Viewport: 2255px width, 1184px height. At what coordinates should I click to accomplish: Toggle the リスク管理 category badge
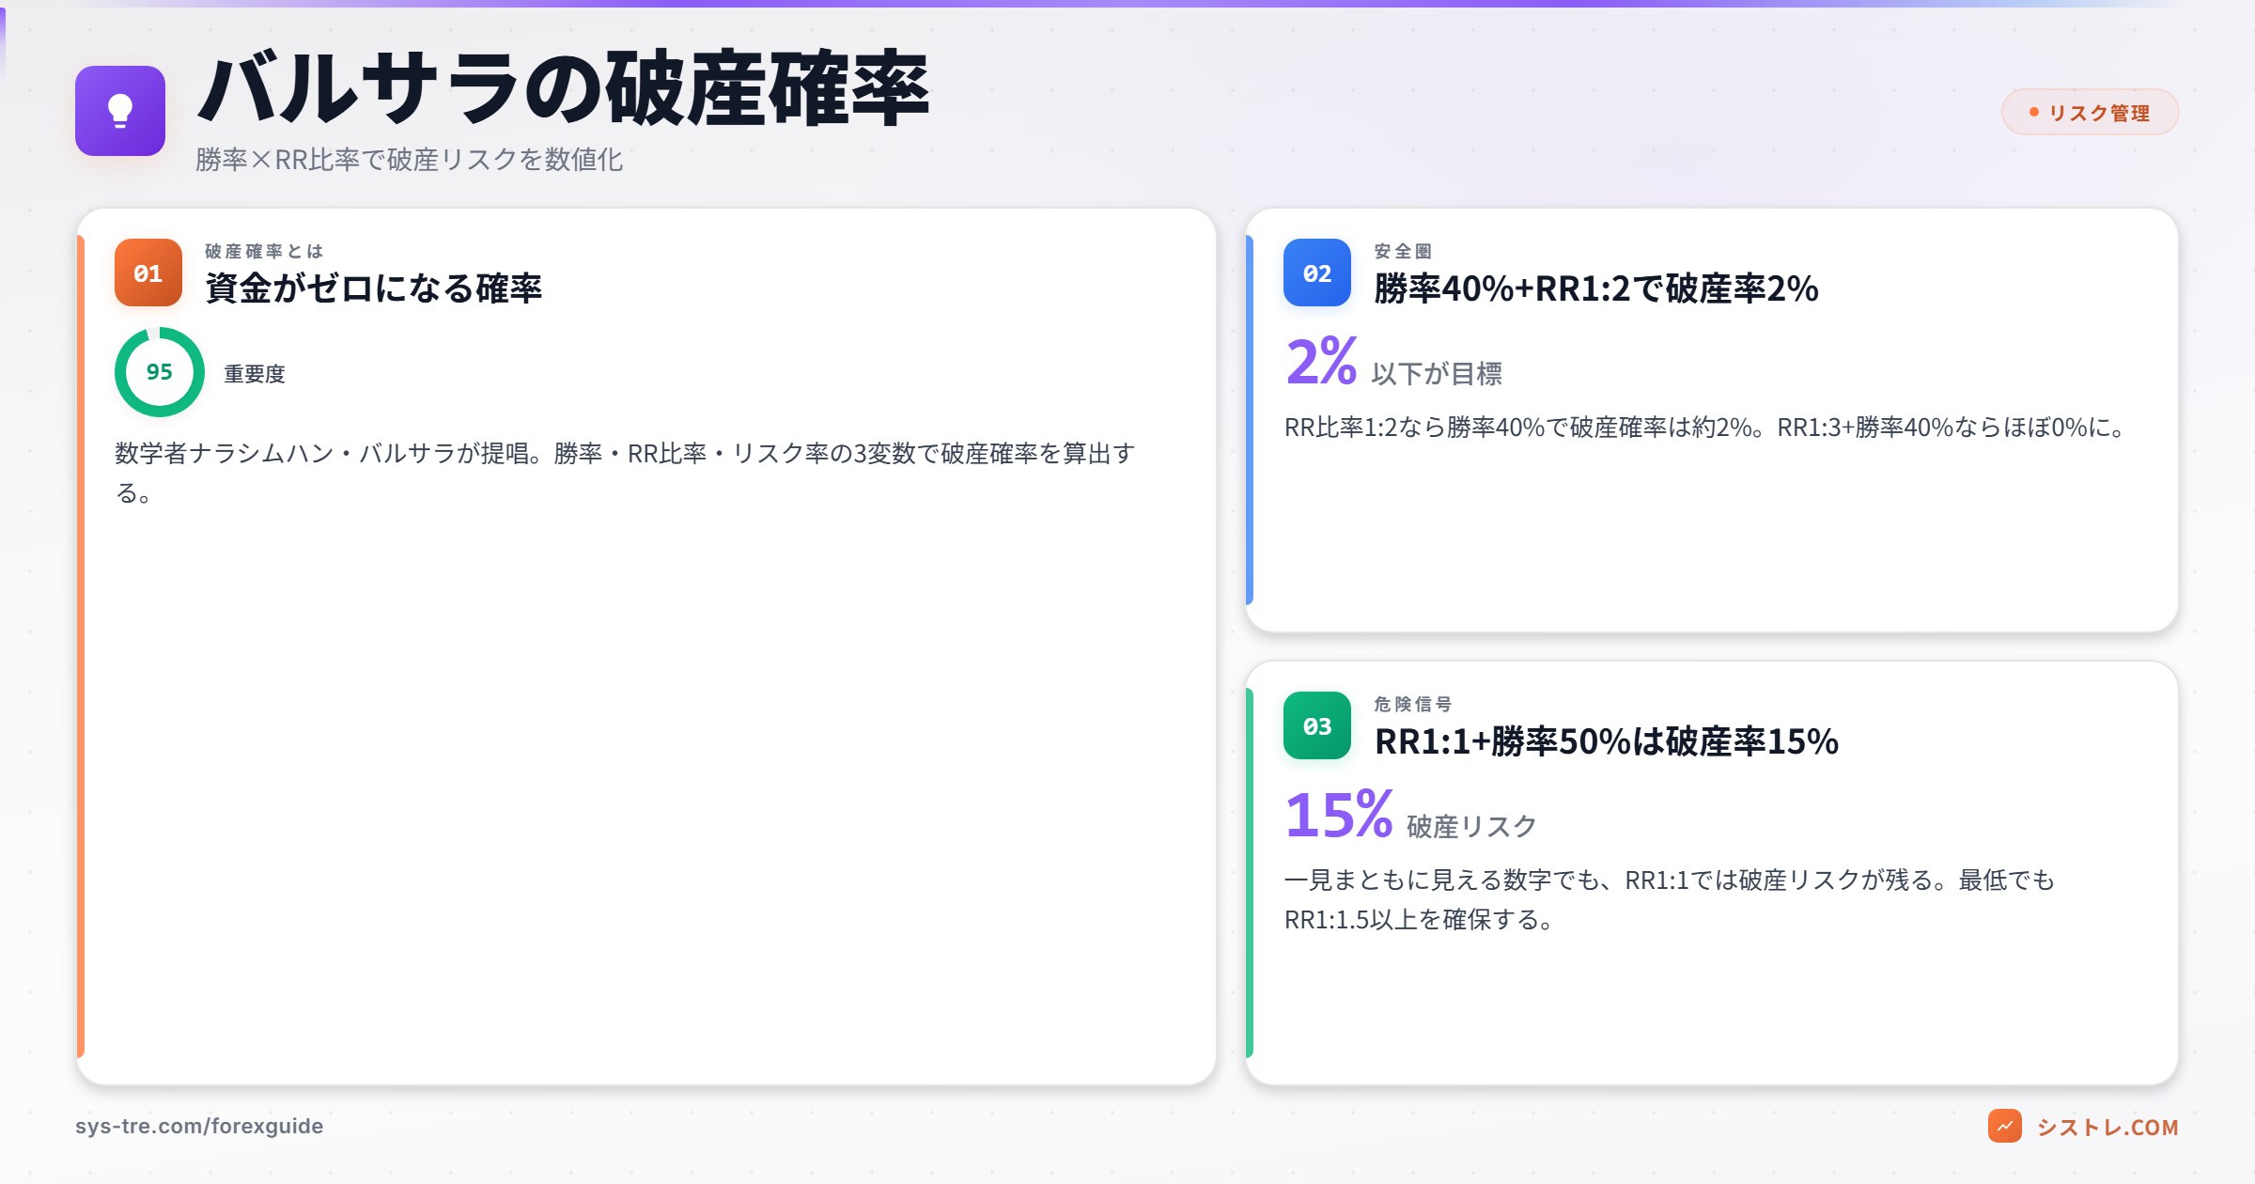pyautogui.click(x=2088, y=113)
